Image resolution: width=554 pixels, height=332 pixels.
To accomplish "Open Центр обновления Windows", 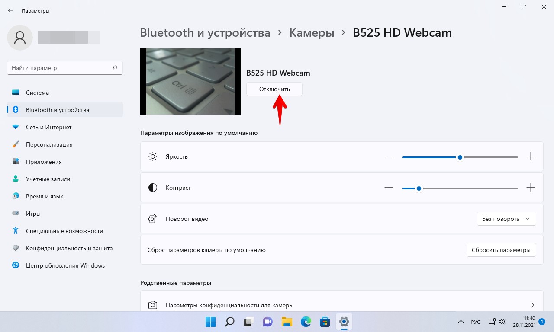I will [65, 265].
